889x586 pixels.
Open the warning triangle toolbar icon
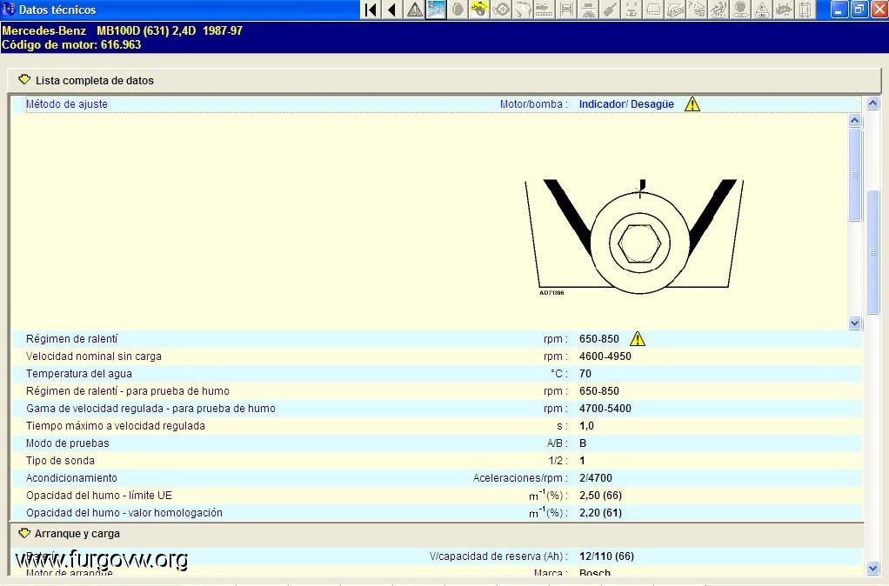(414, 10)
